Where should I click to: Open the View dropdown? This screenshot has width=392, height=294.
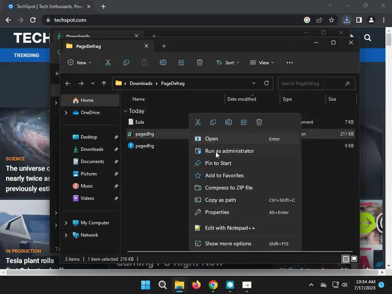262,62
